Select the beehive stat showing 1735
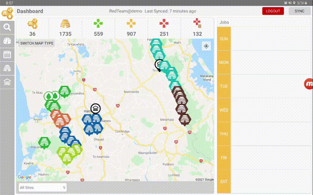 [x=65, y=28]
